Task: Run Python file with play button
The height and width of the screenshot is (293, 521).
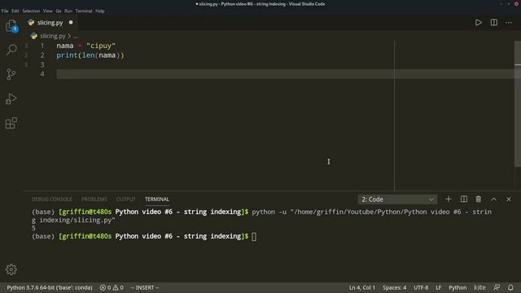Action: click(479, 23)
